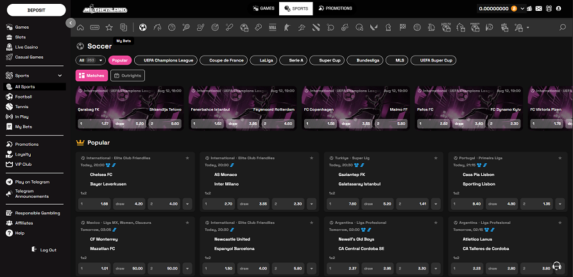Open the sportsbook search magnifier

pos(563,28)
